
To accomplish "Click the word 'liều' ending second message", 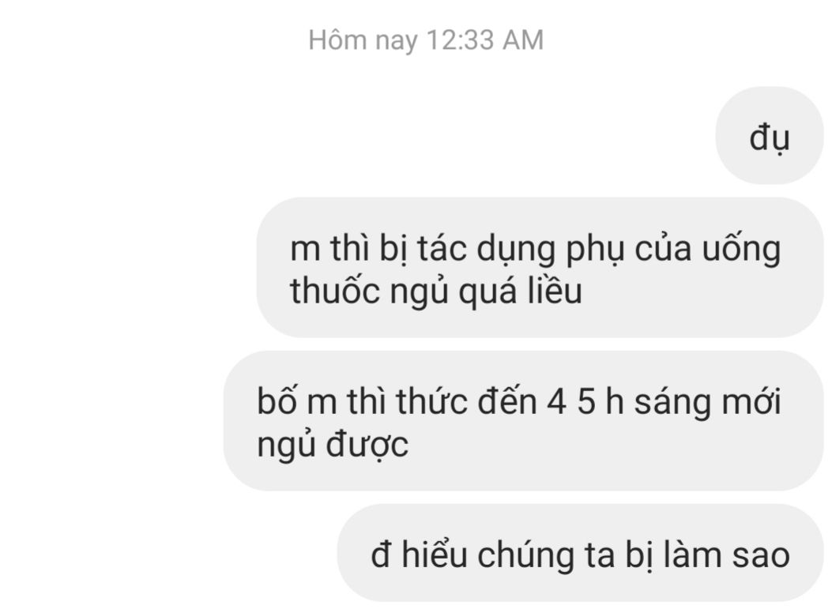I will click(x=555, y=291).
